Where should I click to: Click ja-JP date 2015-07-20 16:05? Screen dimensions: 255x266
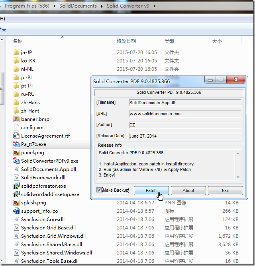pos(137,52)
